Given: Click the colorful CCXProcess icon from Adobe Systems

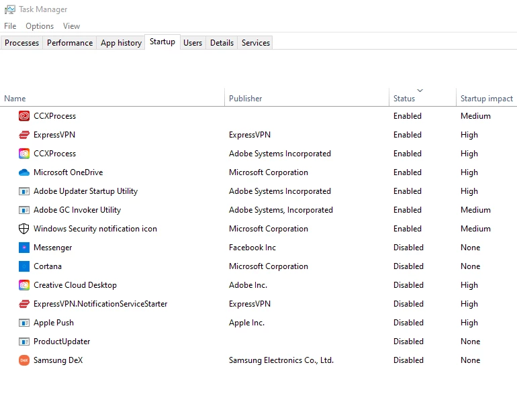Looking at the screenshot, I should tap(24, 154).
